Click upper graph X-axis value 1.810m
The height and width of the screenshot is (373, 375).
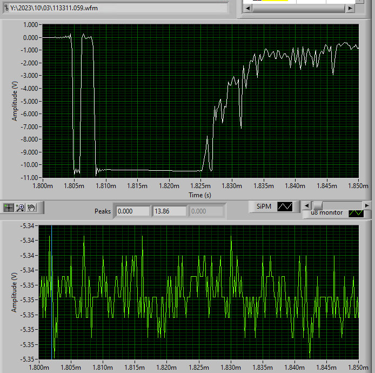tap(106, 186)
